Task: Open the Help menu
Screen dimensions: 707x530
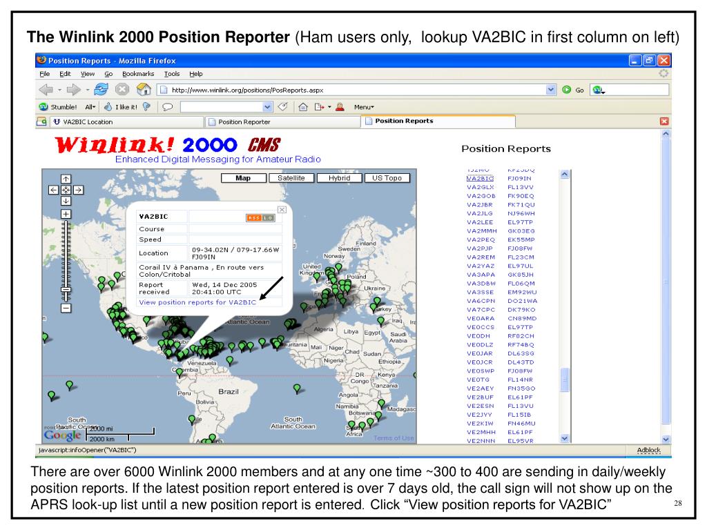Action: 195,74
